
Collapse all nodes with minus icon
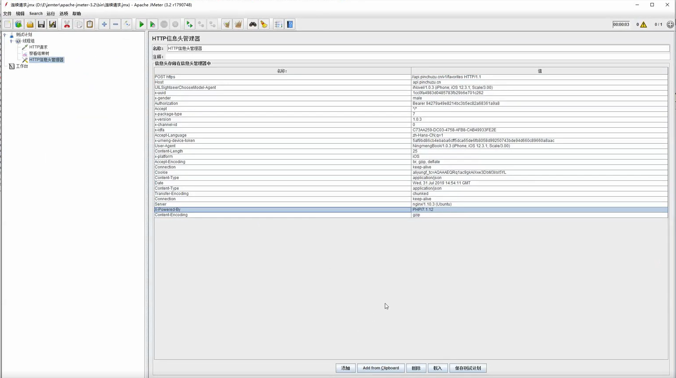[x=115, y=24]
